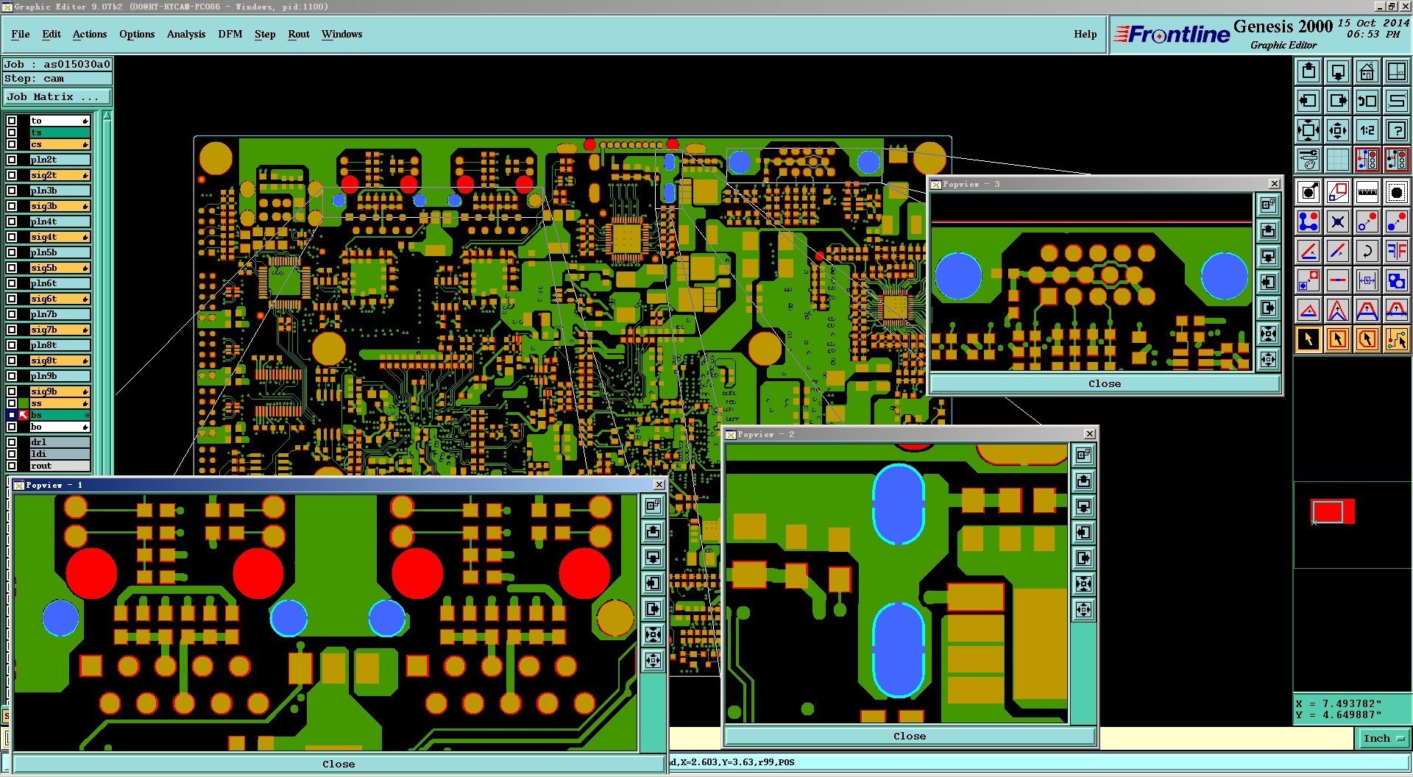The image size is (1413, 777).
Task: Toggle display checkbox for drl layer
Action: point(12,442)
